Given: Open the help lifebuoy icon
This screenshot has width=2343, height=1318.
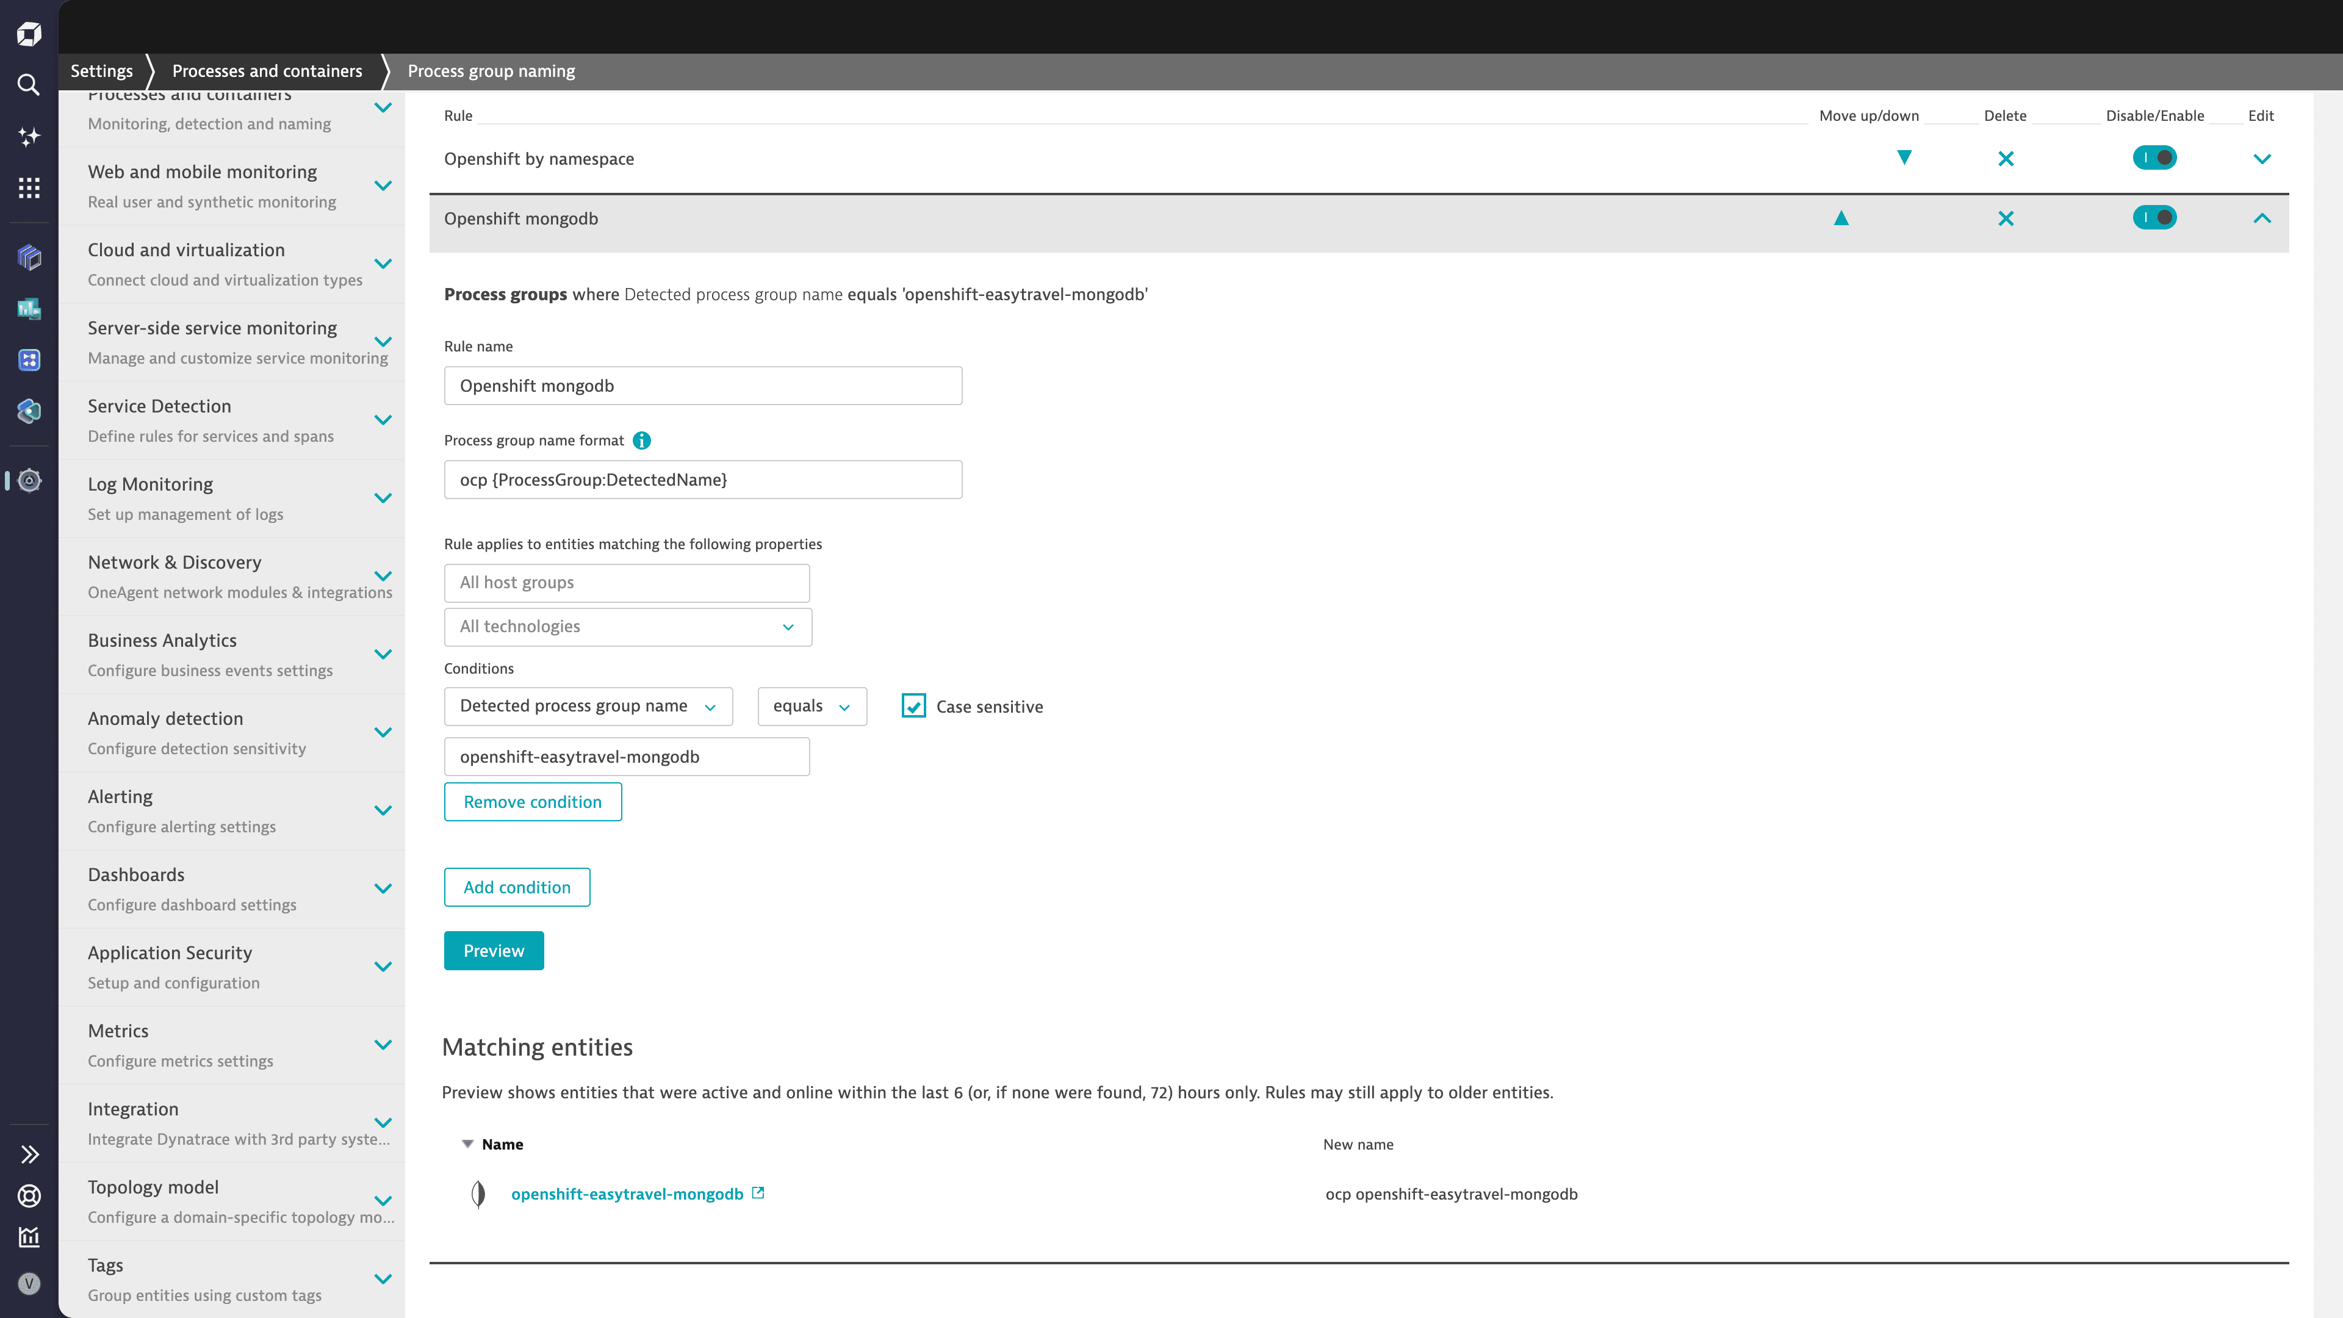Looking at the screenshot, I should click(x=29, y=1196).
